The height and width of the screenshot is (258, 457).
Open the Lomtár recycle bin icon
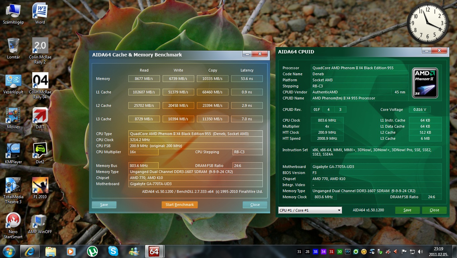click(13, 48)
